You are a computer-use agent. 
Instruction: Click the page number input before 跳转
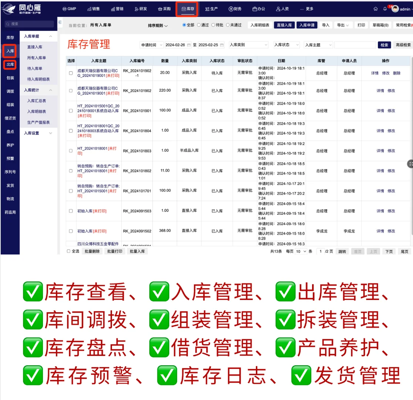320,251
